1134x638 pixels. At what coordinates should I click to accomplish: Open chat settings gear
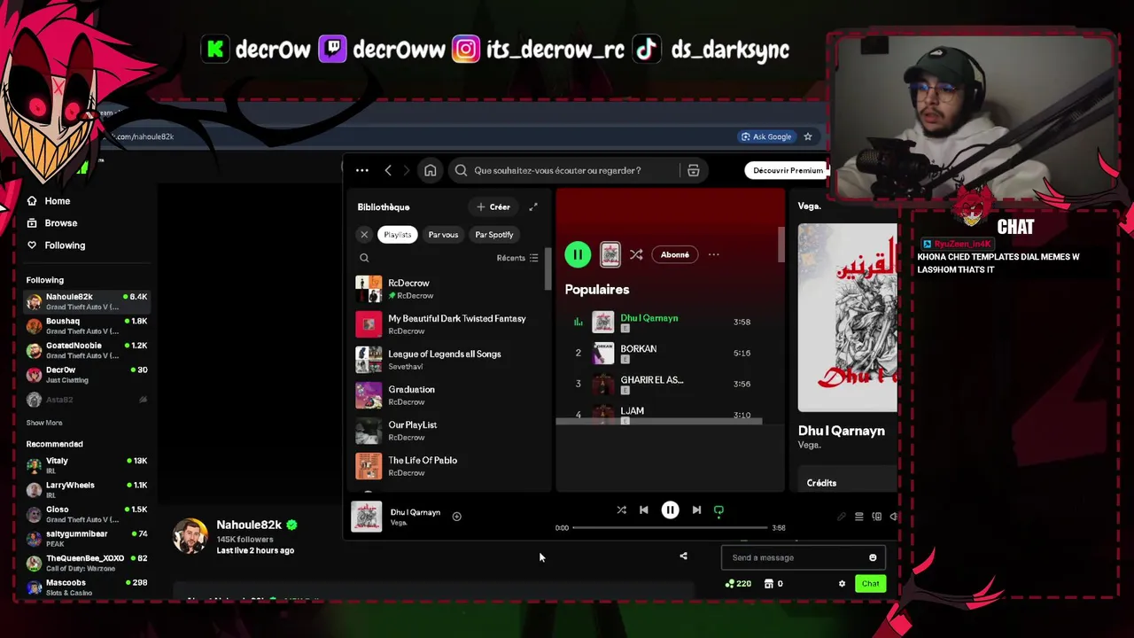pyautogui.click(x=842, y=584)
